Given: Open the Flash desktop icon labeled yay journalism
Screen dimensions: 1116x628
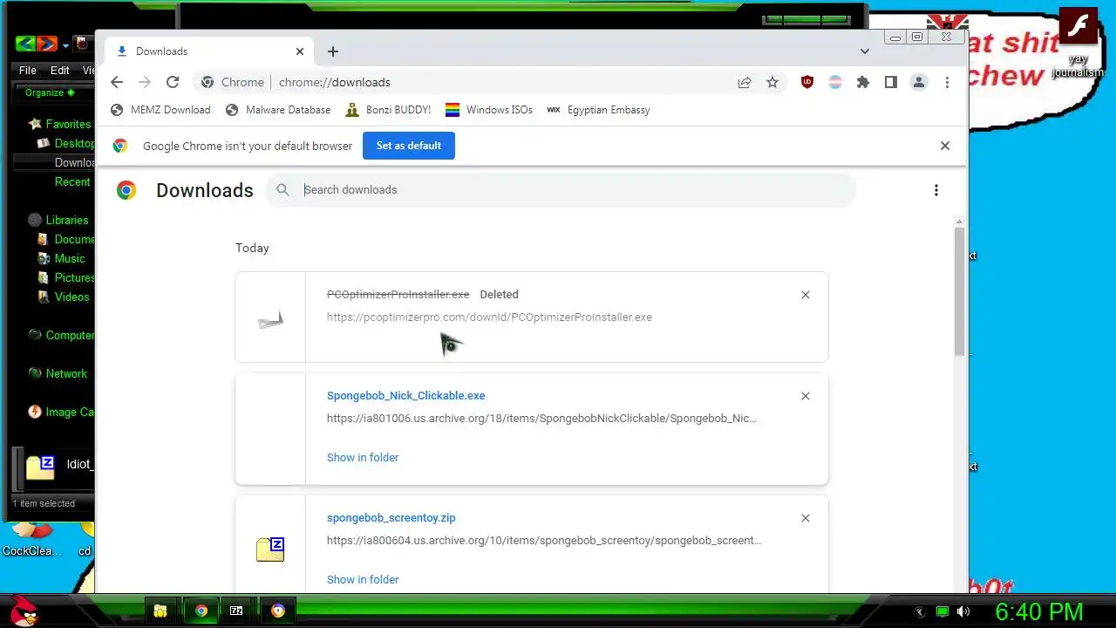Looking at the screenshot, I should pyautogui.click(x=1079, y=42).
